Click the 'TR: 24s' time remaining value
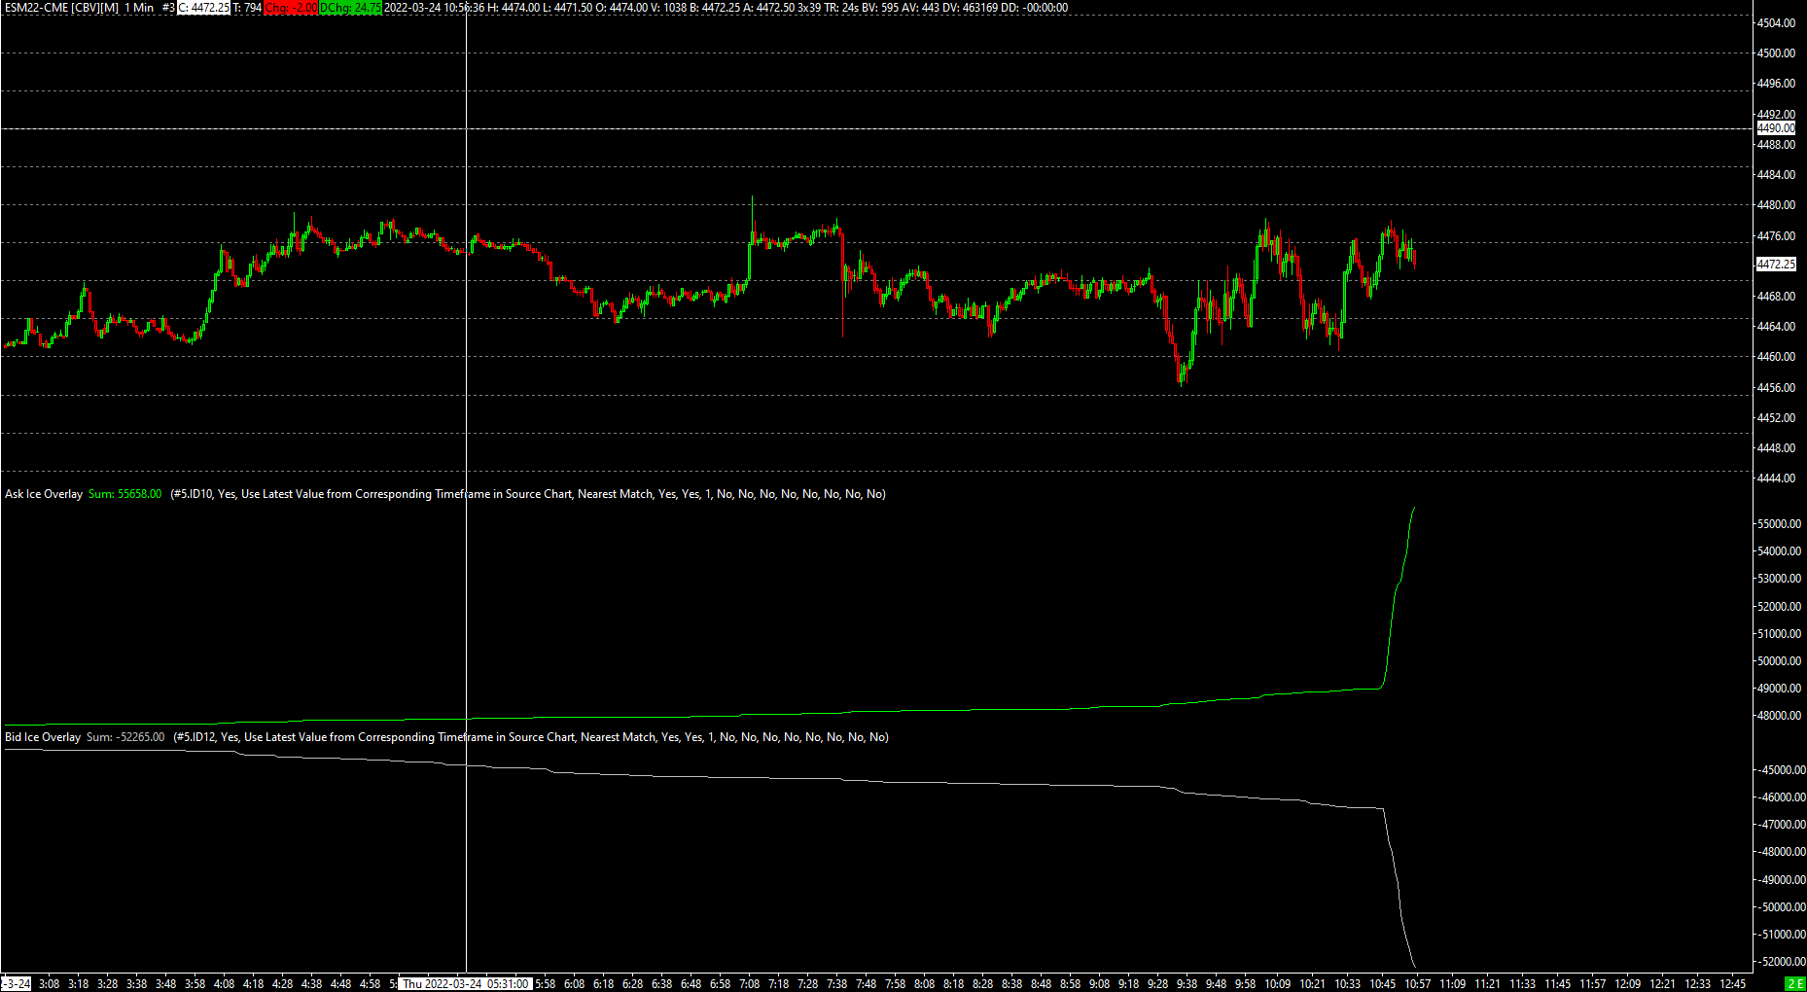The image size is (1807, 992). pyautogui.click(x=841, y=8)
